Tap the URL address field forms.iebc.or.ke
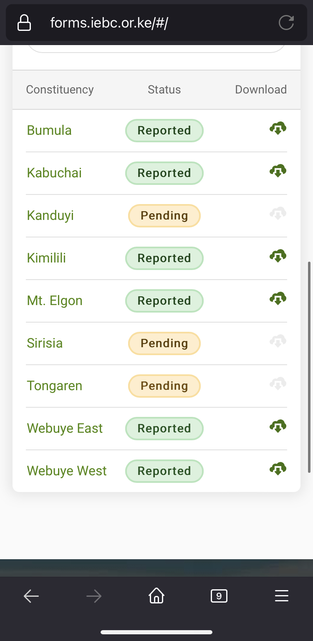Viewport: 313px width, 641px height. click(109, 23)
